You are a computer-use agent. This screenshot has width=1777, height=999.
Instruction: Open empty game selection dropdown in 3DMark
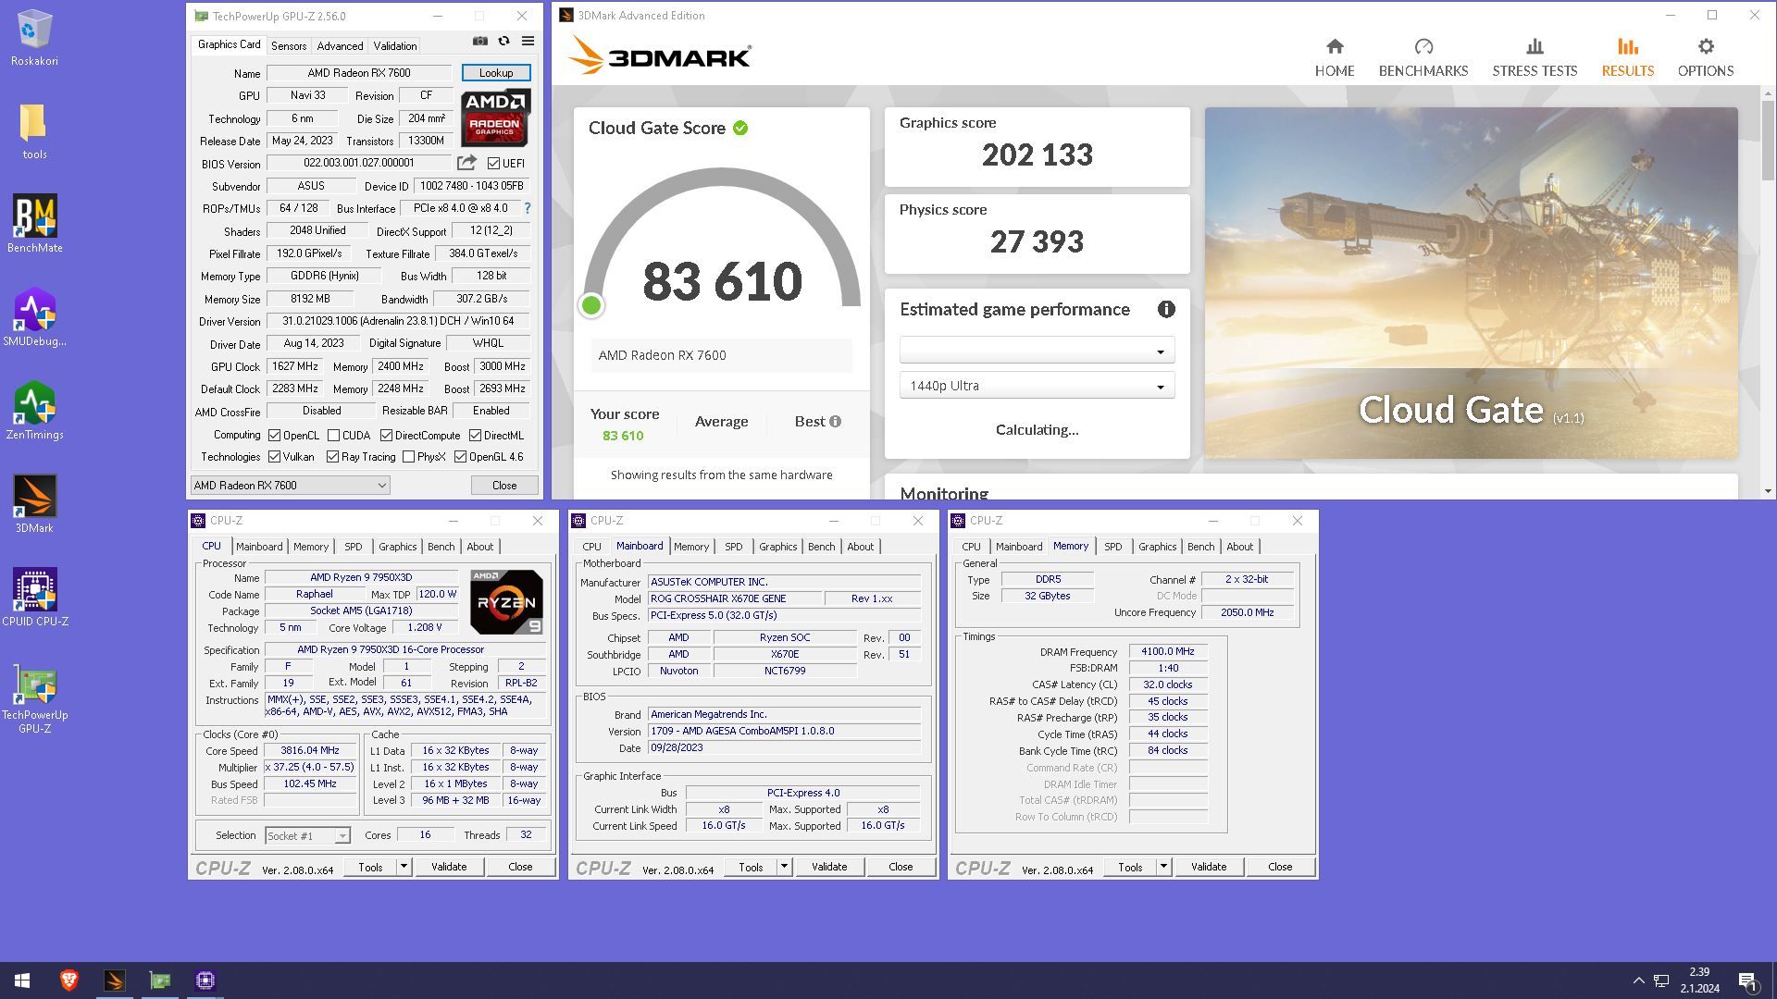(1037, 351)
